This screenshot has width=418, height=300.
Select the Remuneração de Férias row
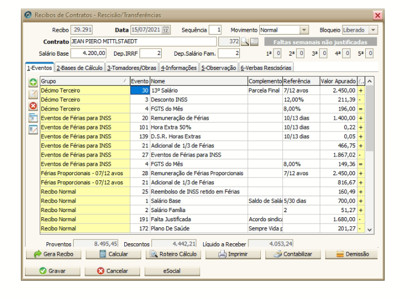(x=202, y=118)
